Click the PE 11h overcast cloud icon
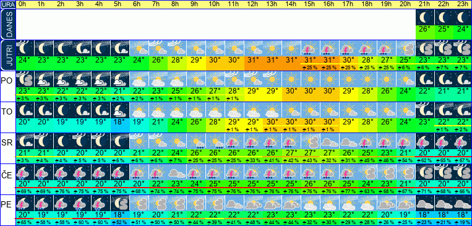This screenshot has height=226, width=472. coord(234,203)
